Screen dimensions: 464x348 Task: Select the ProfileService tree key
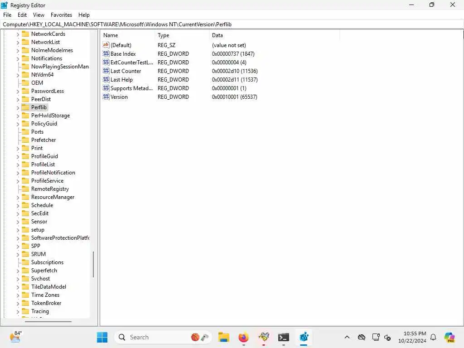(x=47, y=181)
